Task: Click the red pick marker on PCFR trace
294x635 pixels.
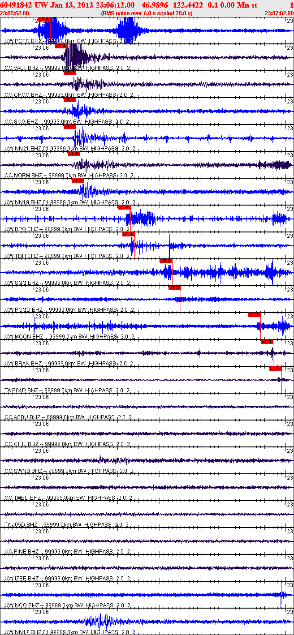Action: (x=44, y=19)
